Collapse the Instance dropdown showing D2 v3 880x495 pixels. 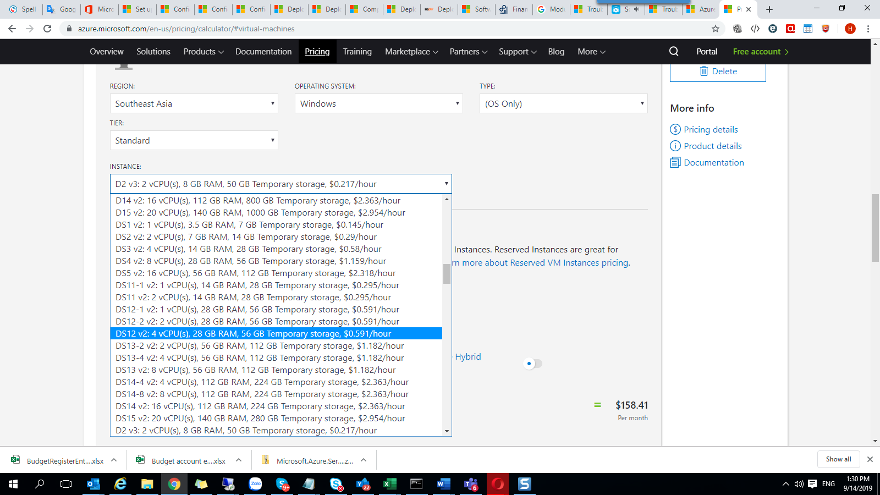pyautogui.click(x=281, y=184)
